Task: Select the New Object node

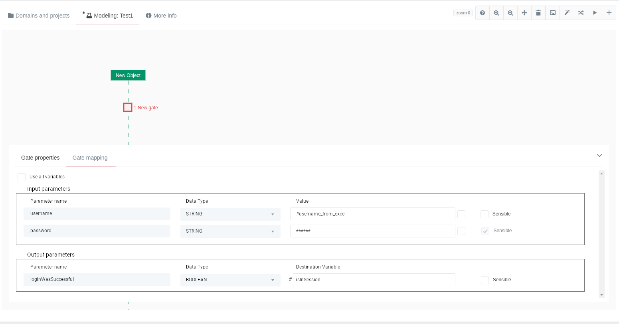Action: pos(128,75)
